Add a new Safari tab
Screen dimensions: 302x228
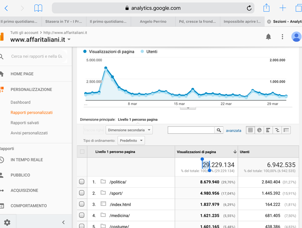tap(283, 8)
